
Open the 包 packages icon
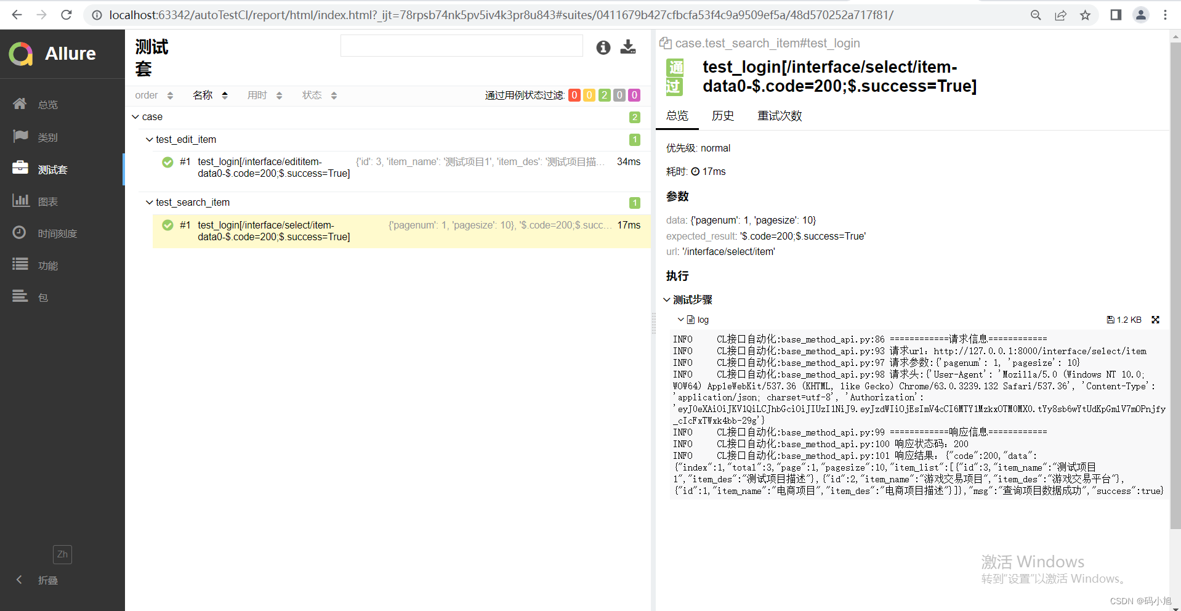pyautogui.click(x=20, y=296)
